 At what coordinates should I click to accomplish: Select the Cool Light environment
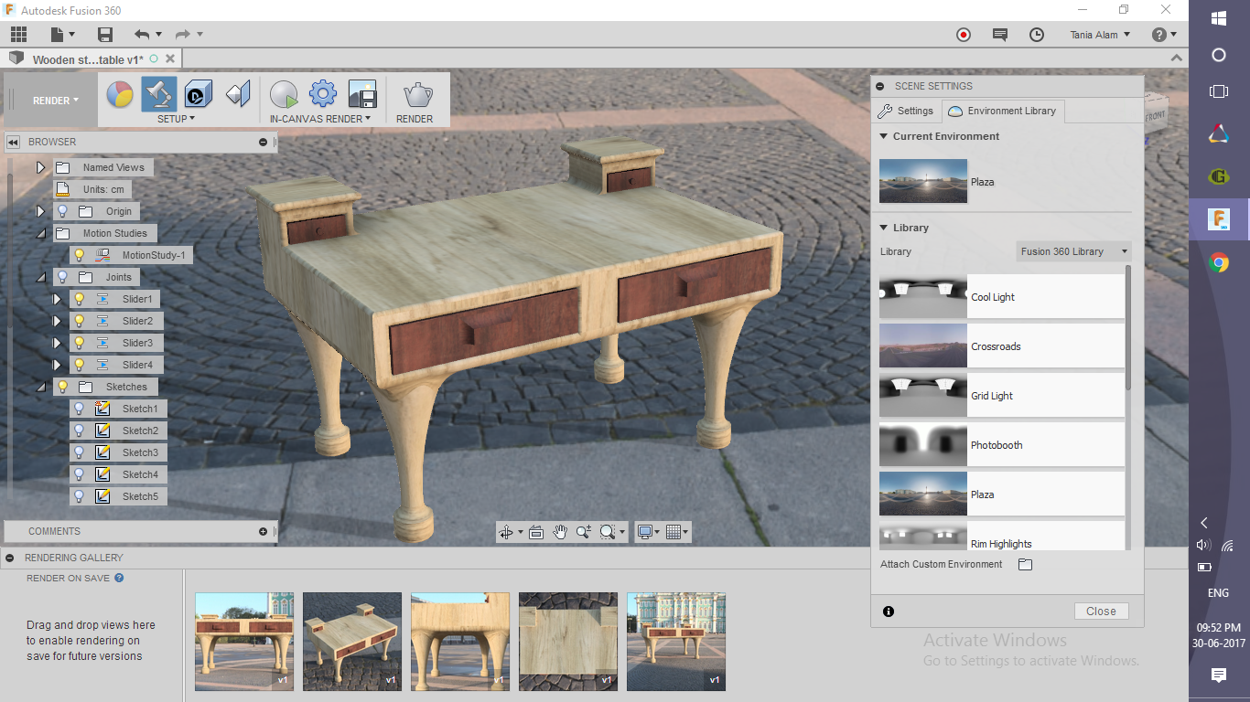(1001, 297)
